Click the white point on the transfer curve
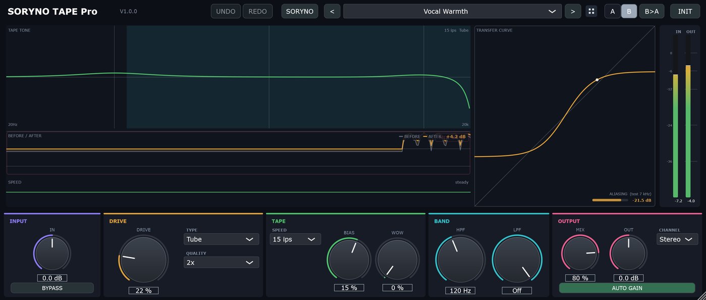This screenshot has height=300, width=706. click(597, 80)
